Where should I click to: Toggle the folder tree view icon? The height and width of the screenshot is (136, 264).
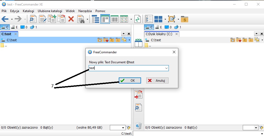click(95, 19)
